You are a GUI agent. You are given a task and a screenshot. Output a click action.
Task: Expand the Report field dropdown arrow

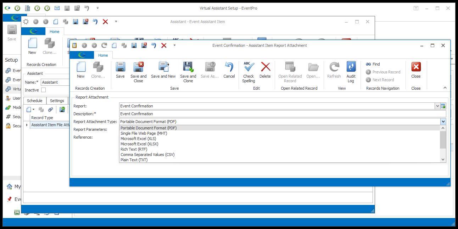pos(437,106)
